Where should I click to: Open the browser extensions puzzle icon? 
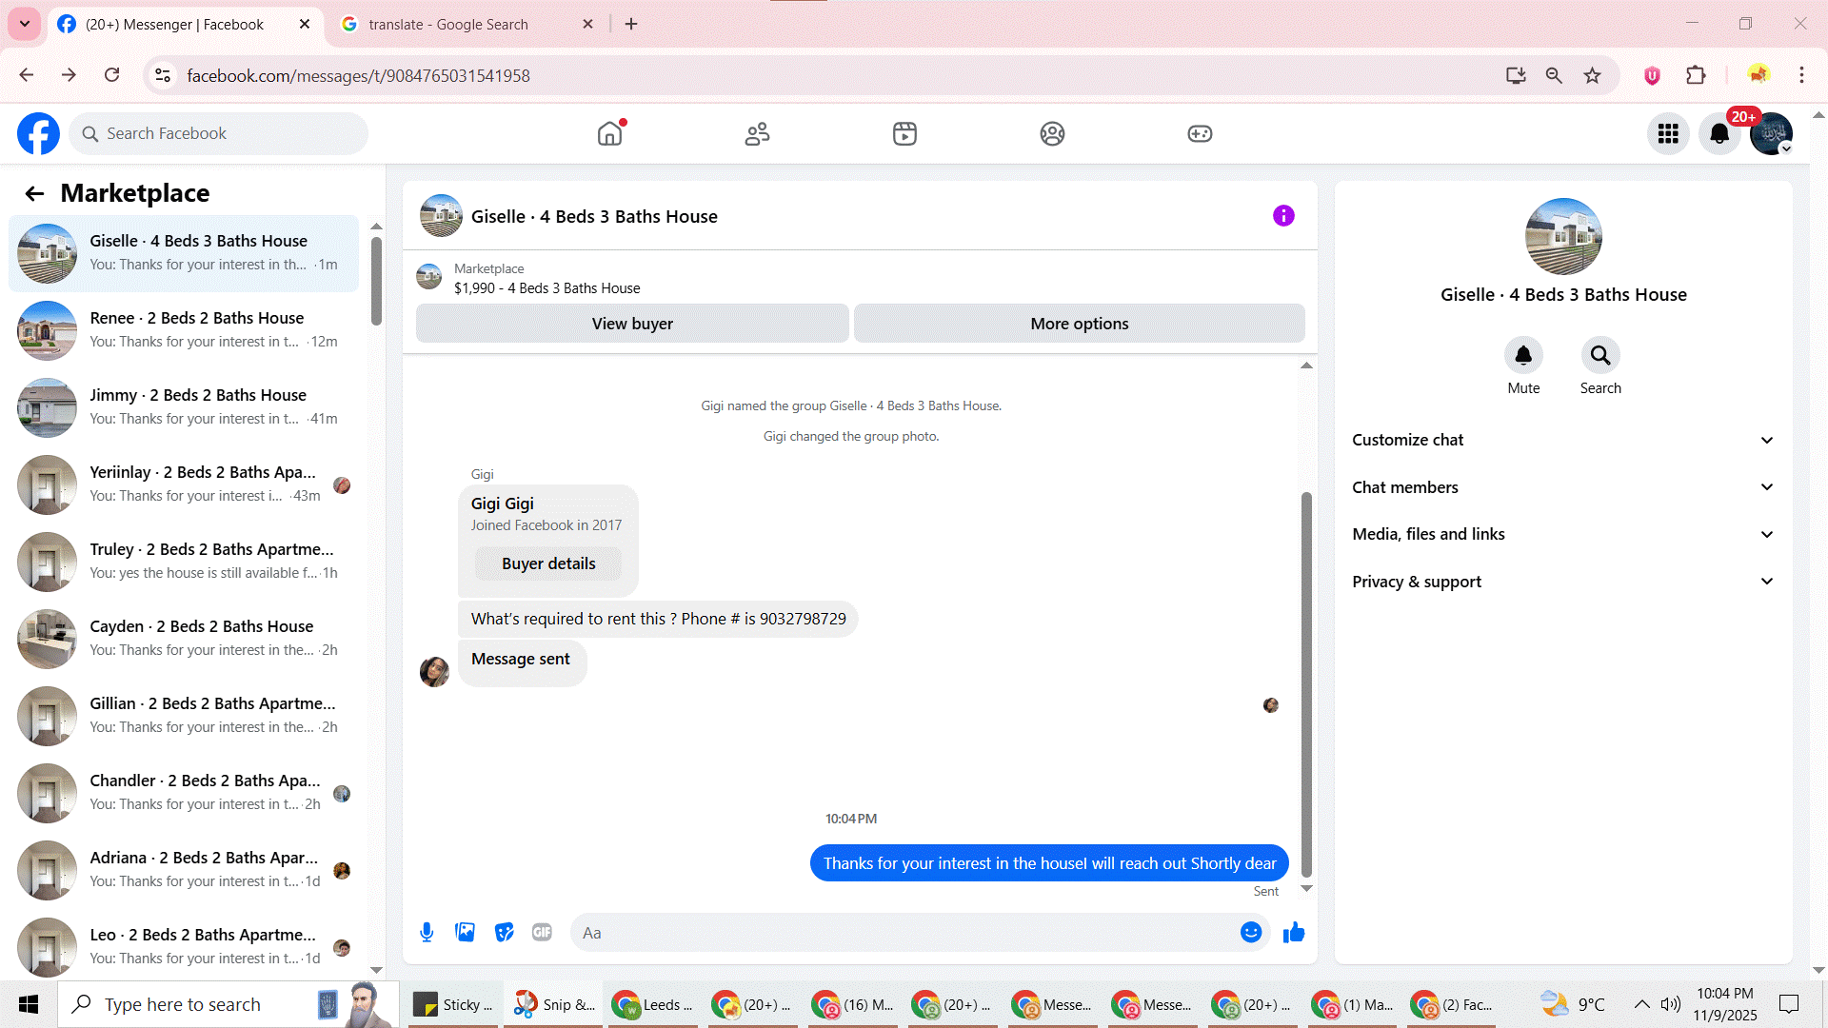pyautogui.click(x=1696, y=75)
